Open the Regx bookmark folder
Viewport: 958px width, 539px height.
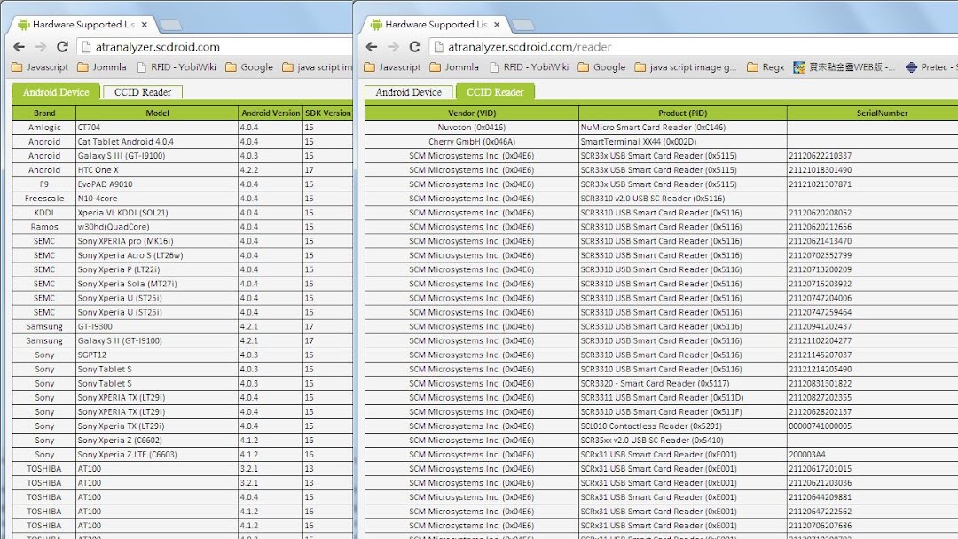pyautogui.click(x=766, y=67)
